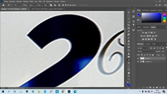Select the Clone Stamp tool
167x94 pixels.
click(x=129, y=41)
